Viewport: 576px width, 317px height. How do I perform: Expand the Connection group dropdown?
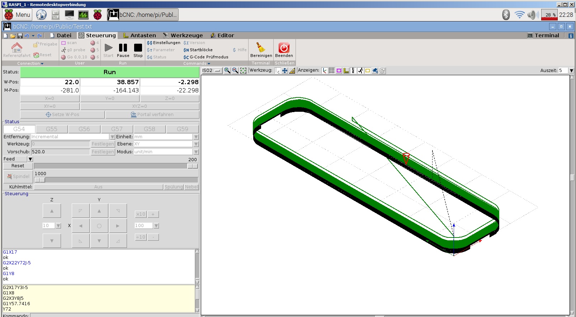[30, 63]
